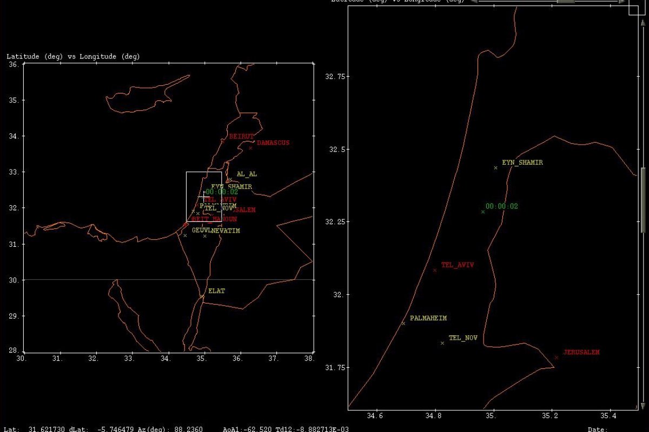This screenshot has width=649, height=432.
Task: Click the corner box of zoomed view
Action: [637, 8]
